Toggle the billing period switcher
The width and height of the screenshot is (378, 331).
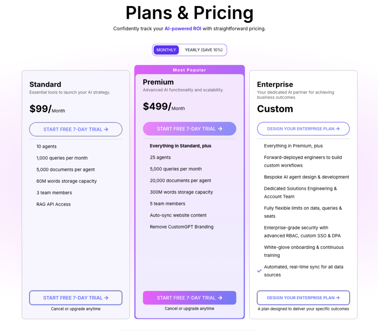(x=189, y=50)
